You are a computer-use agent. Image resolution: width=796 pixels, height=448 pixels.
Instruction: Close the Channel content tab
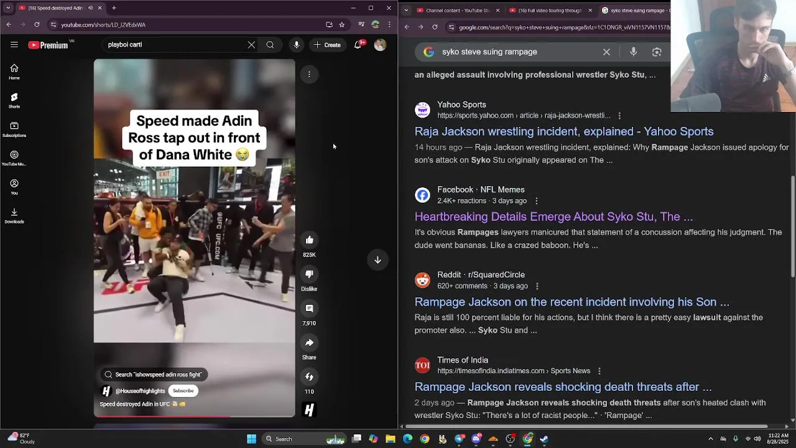click(496, 11)
